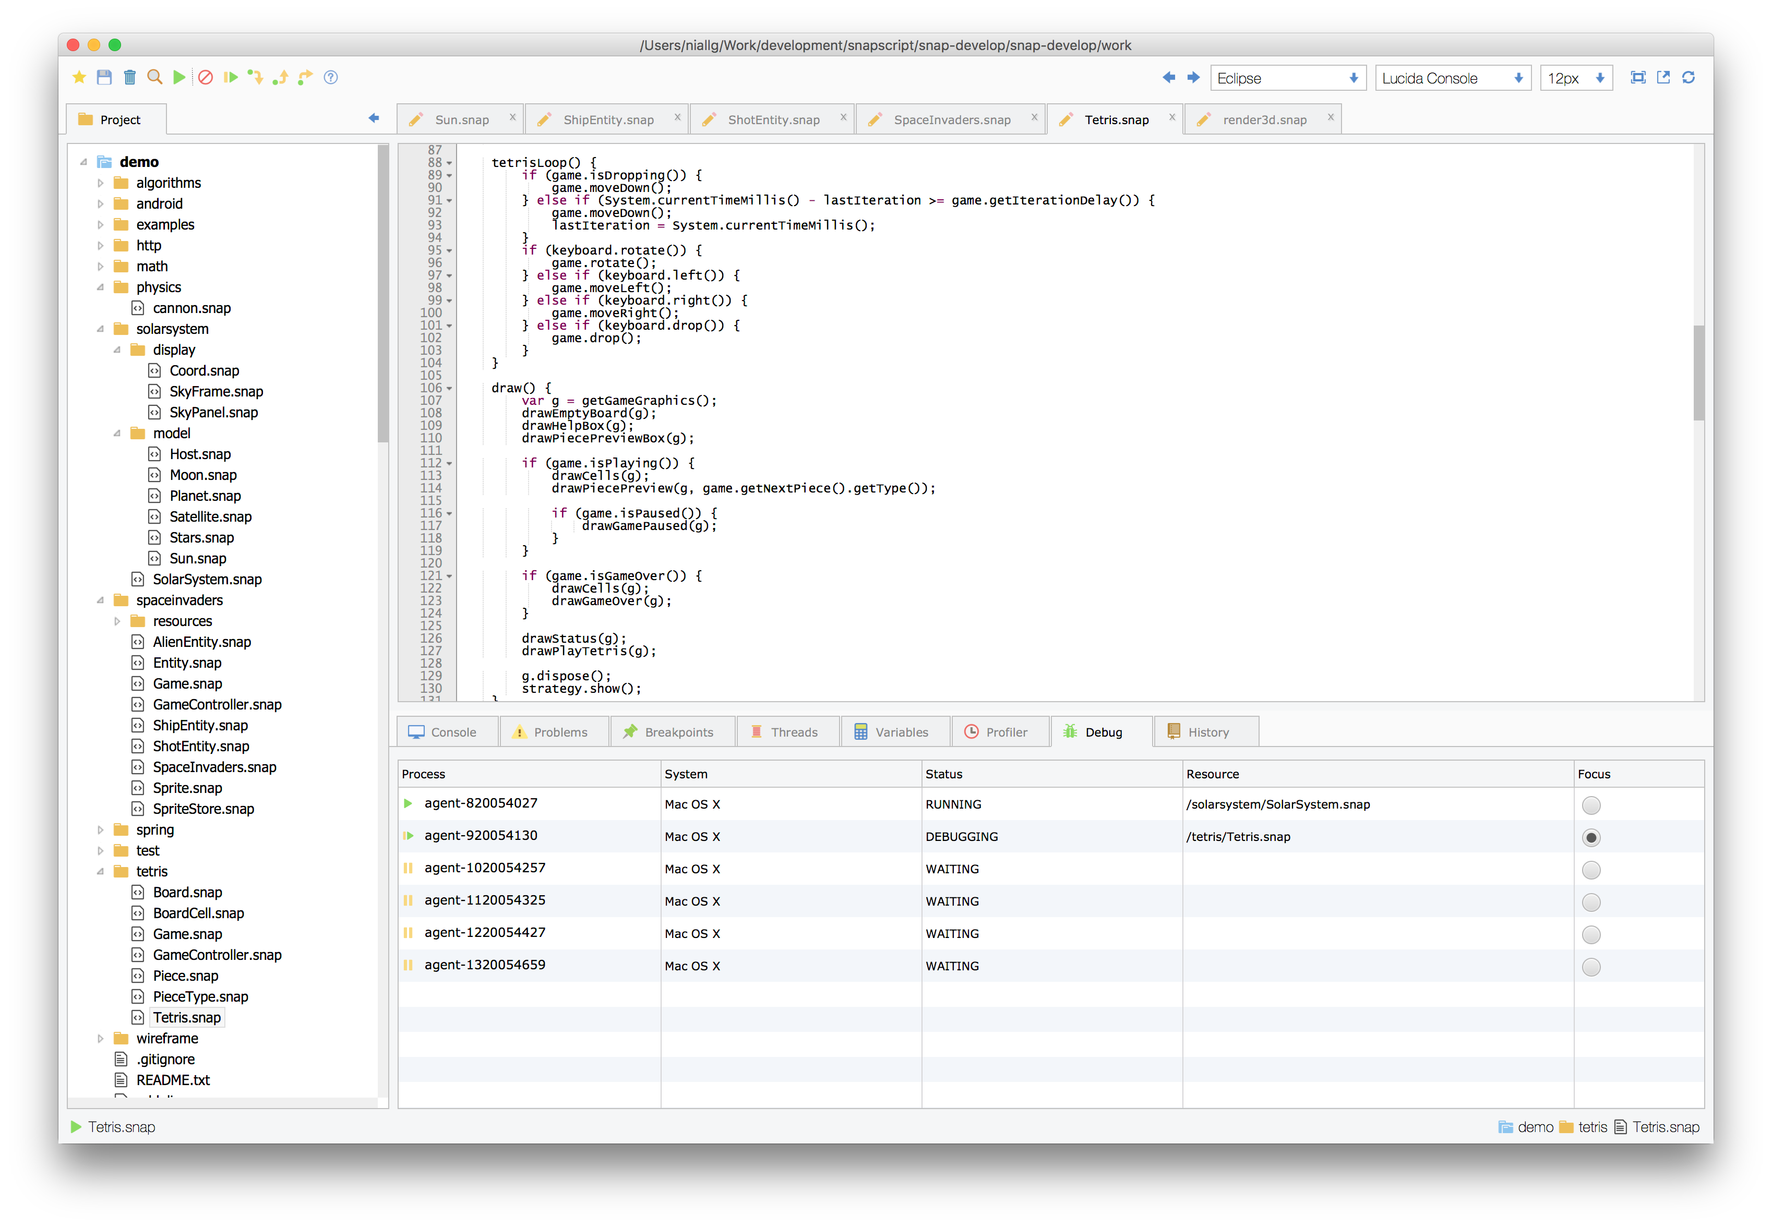1772x1227 pixels.
Task: Focus on agent-820054027 with its radio button
Action: 1590,805
